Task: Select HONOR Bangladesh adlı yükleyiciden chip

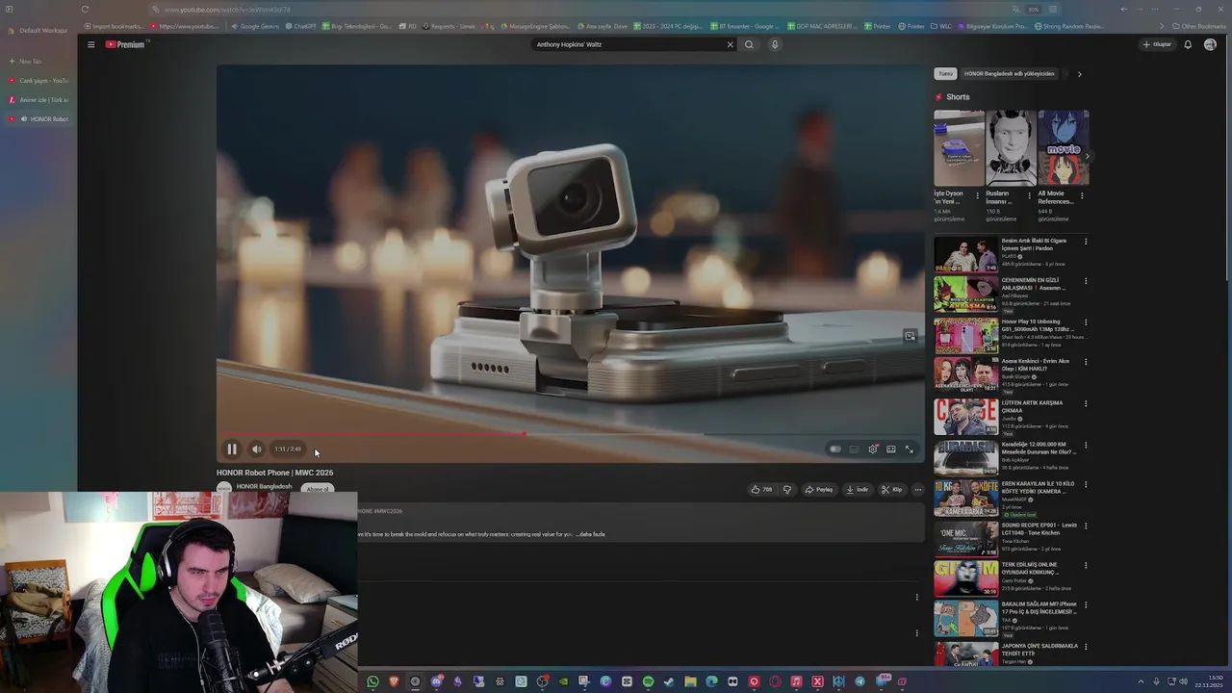Action: click(x=1010, y=74)
